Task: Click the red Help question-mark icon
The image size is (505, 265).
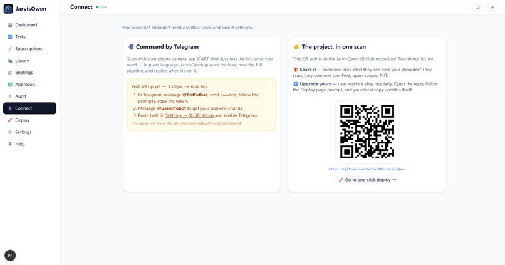Action: point(10,144)
